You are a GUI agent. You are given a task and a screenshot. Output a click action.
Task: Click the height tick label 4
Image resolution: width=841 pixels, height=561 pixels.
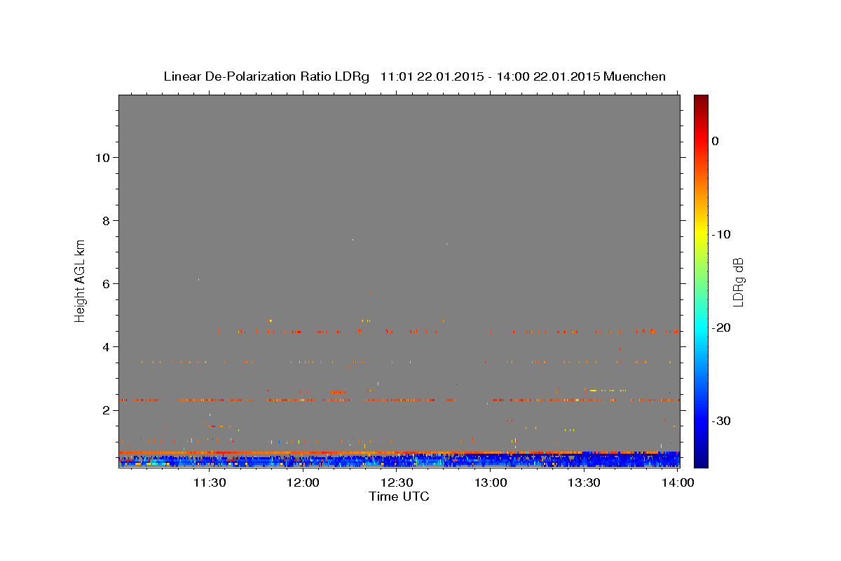104,346
